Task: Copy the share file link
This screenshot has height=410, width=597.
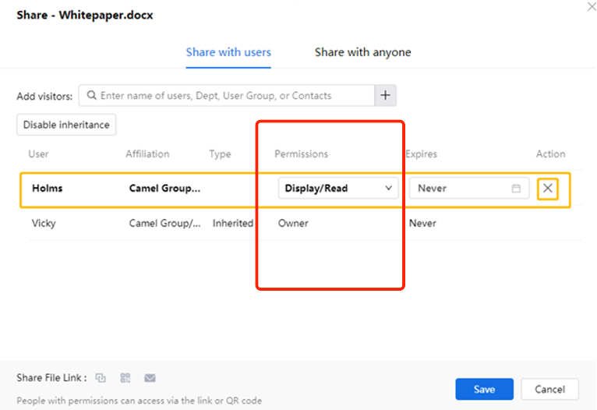Action: (x=101, y=378)
